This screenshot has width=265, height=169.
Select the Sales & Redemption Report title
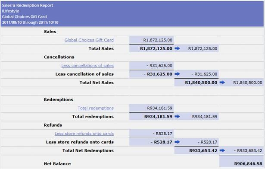click(28, 6)
